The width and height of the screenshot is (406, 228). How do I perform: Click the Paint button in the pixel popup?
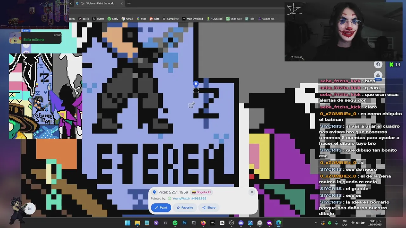pos(161,208)
